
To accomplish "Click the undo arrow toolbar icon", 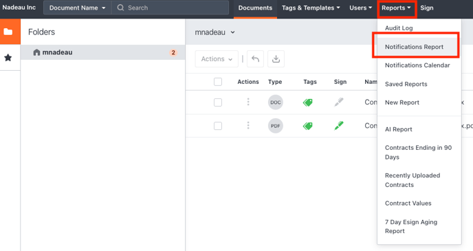I will [255, 59].
